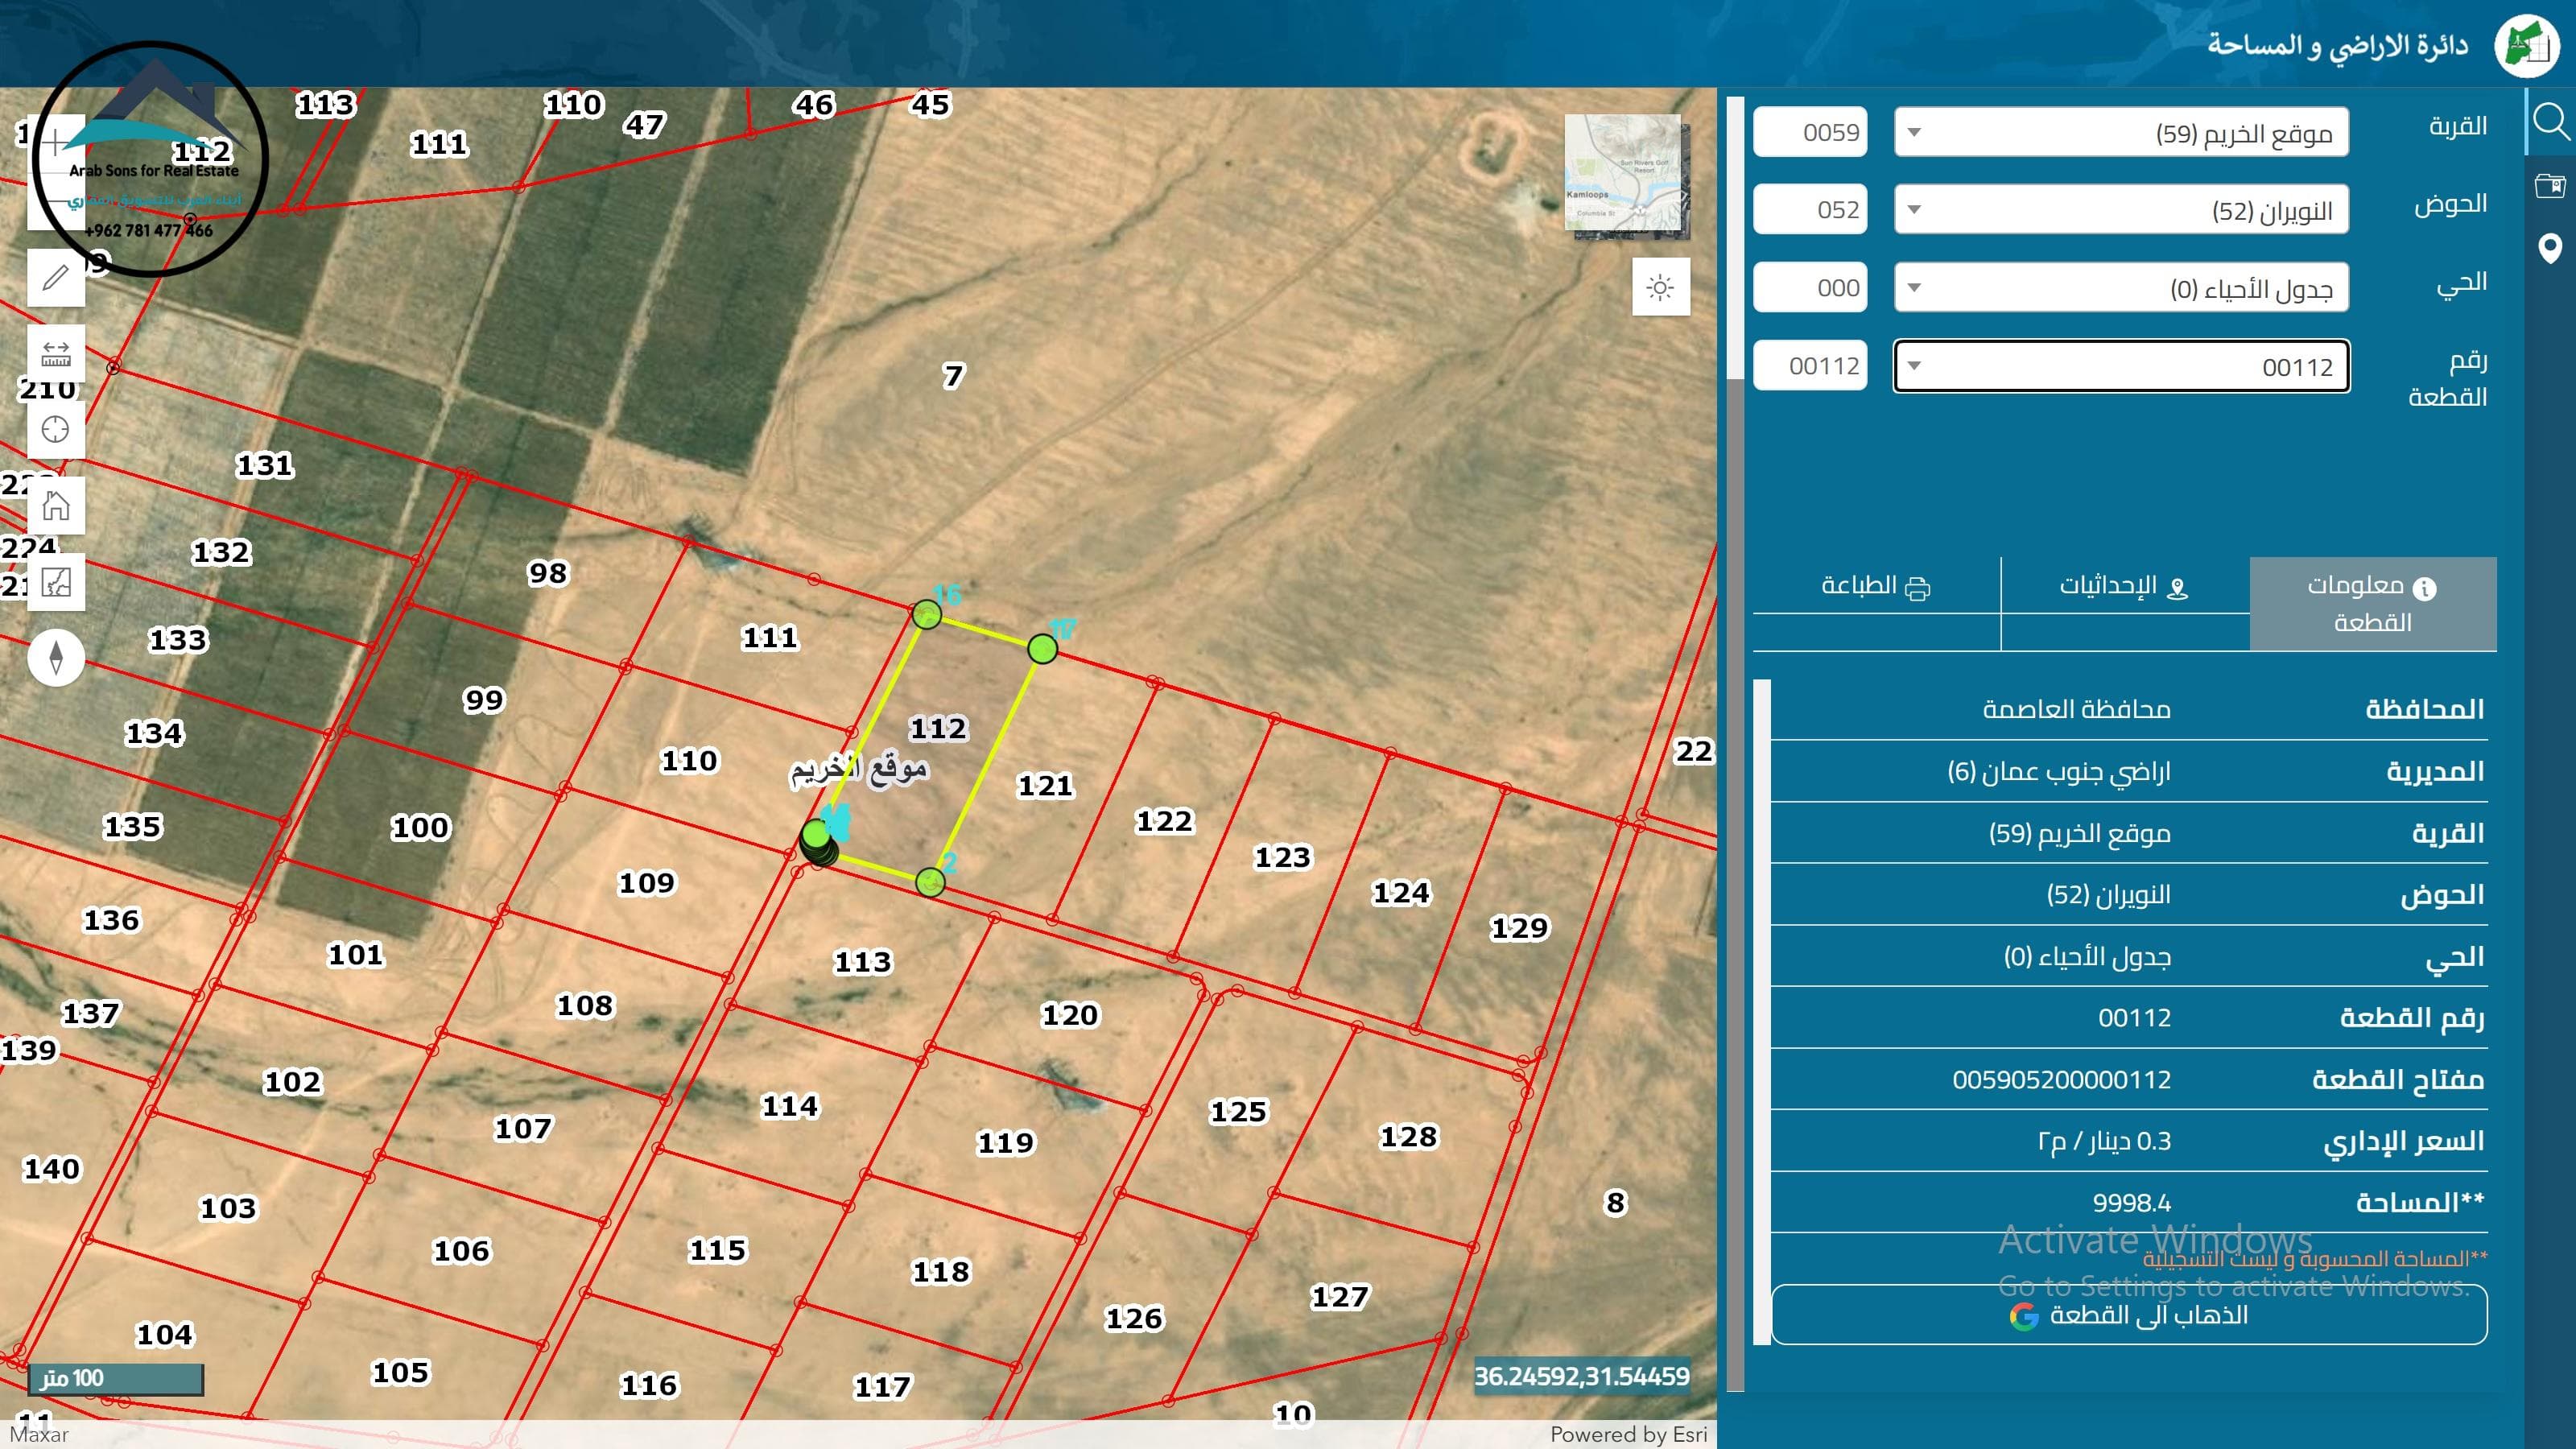The height and width of the screenshot is (1449, 2576).
Task: Expand the basin dropdown النويران (52)
Action: pos(2120,210)
